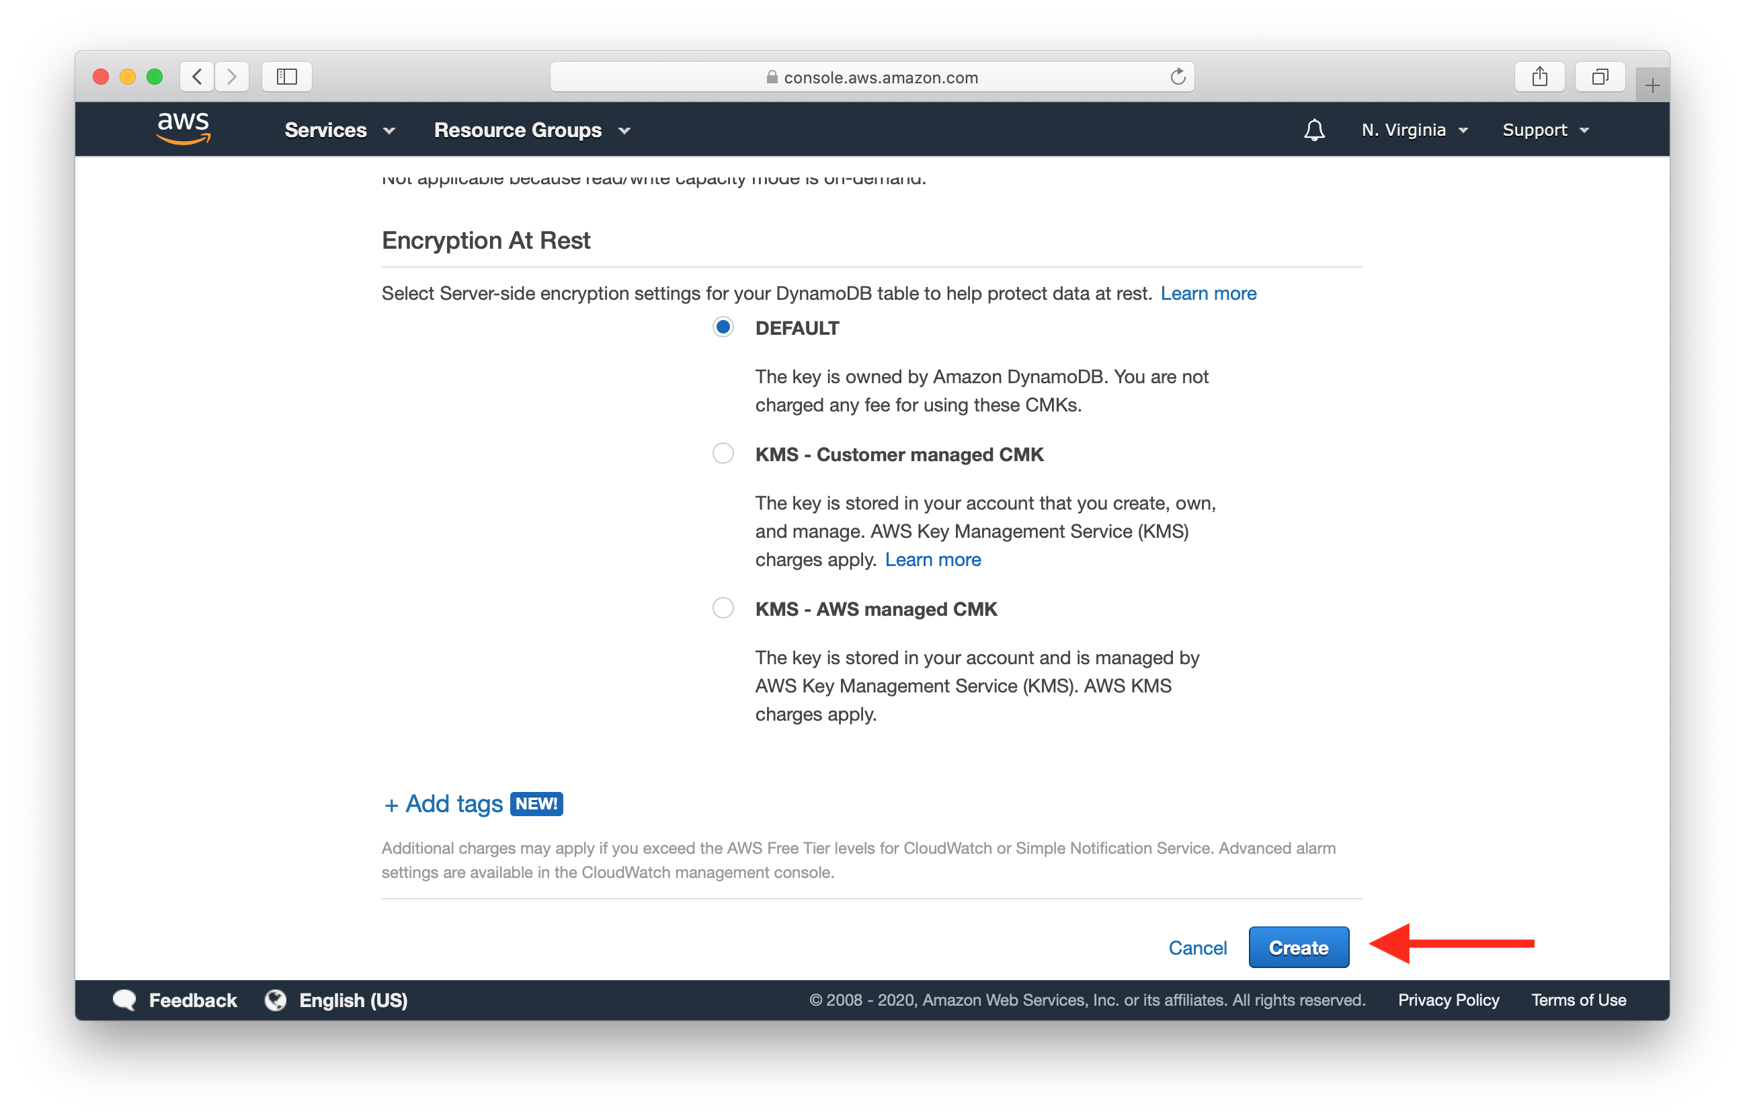Select the DEFAULT encryption radio button
1745x1120 pixels.
pyautogui.click(x=721, y=328)
